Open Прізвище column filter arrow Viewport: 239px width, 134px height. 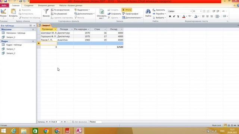click(55, 29)
